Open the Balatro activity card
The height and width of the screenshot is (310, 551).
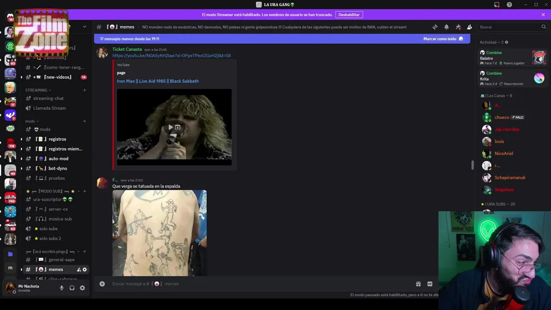[x=513, y=58]
